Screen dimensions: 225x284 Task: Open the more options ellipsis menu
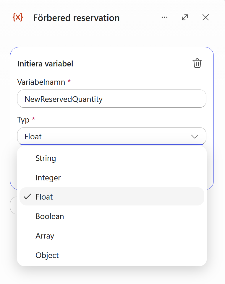click(x=164, y=17)
